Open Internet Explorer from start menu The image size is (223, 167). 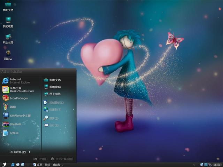tap(17, 81)
